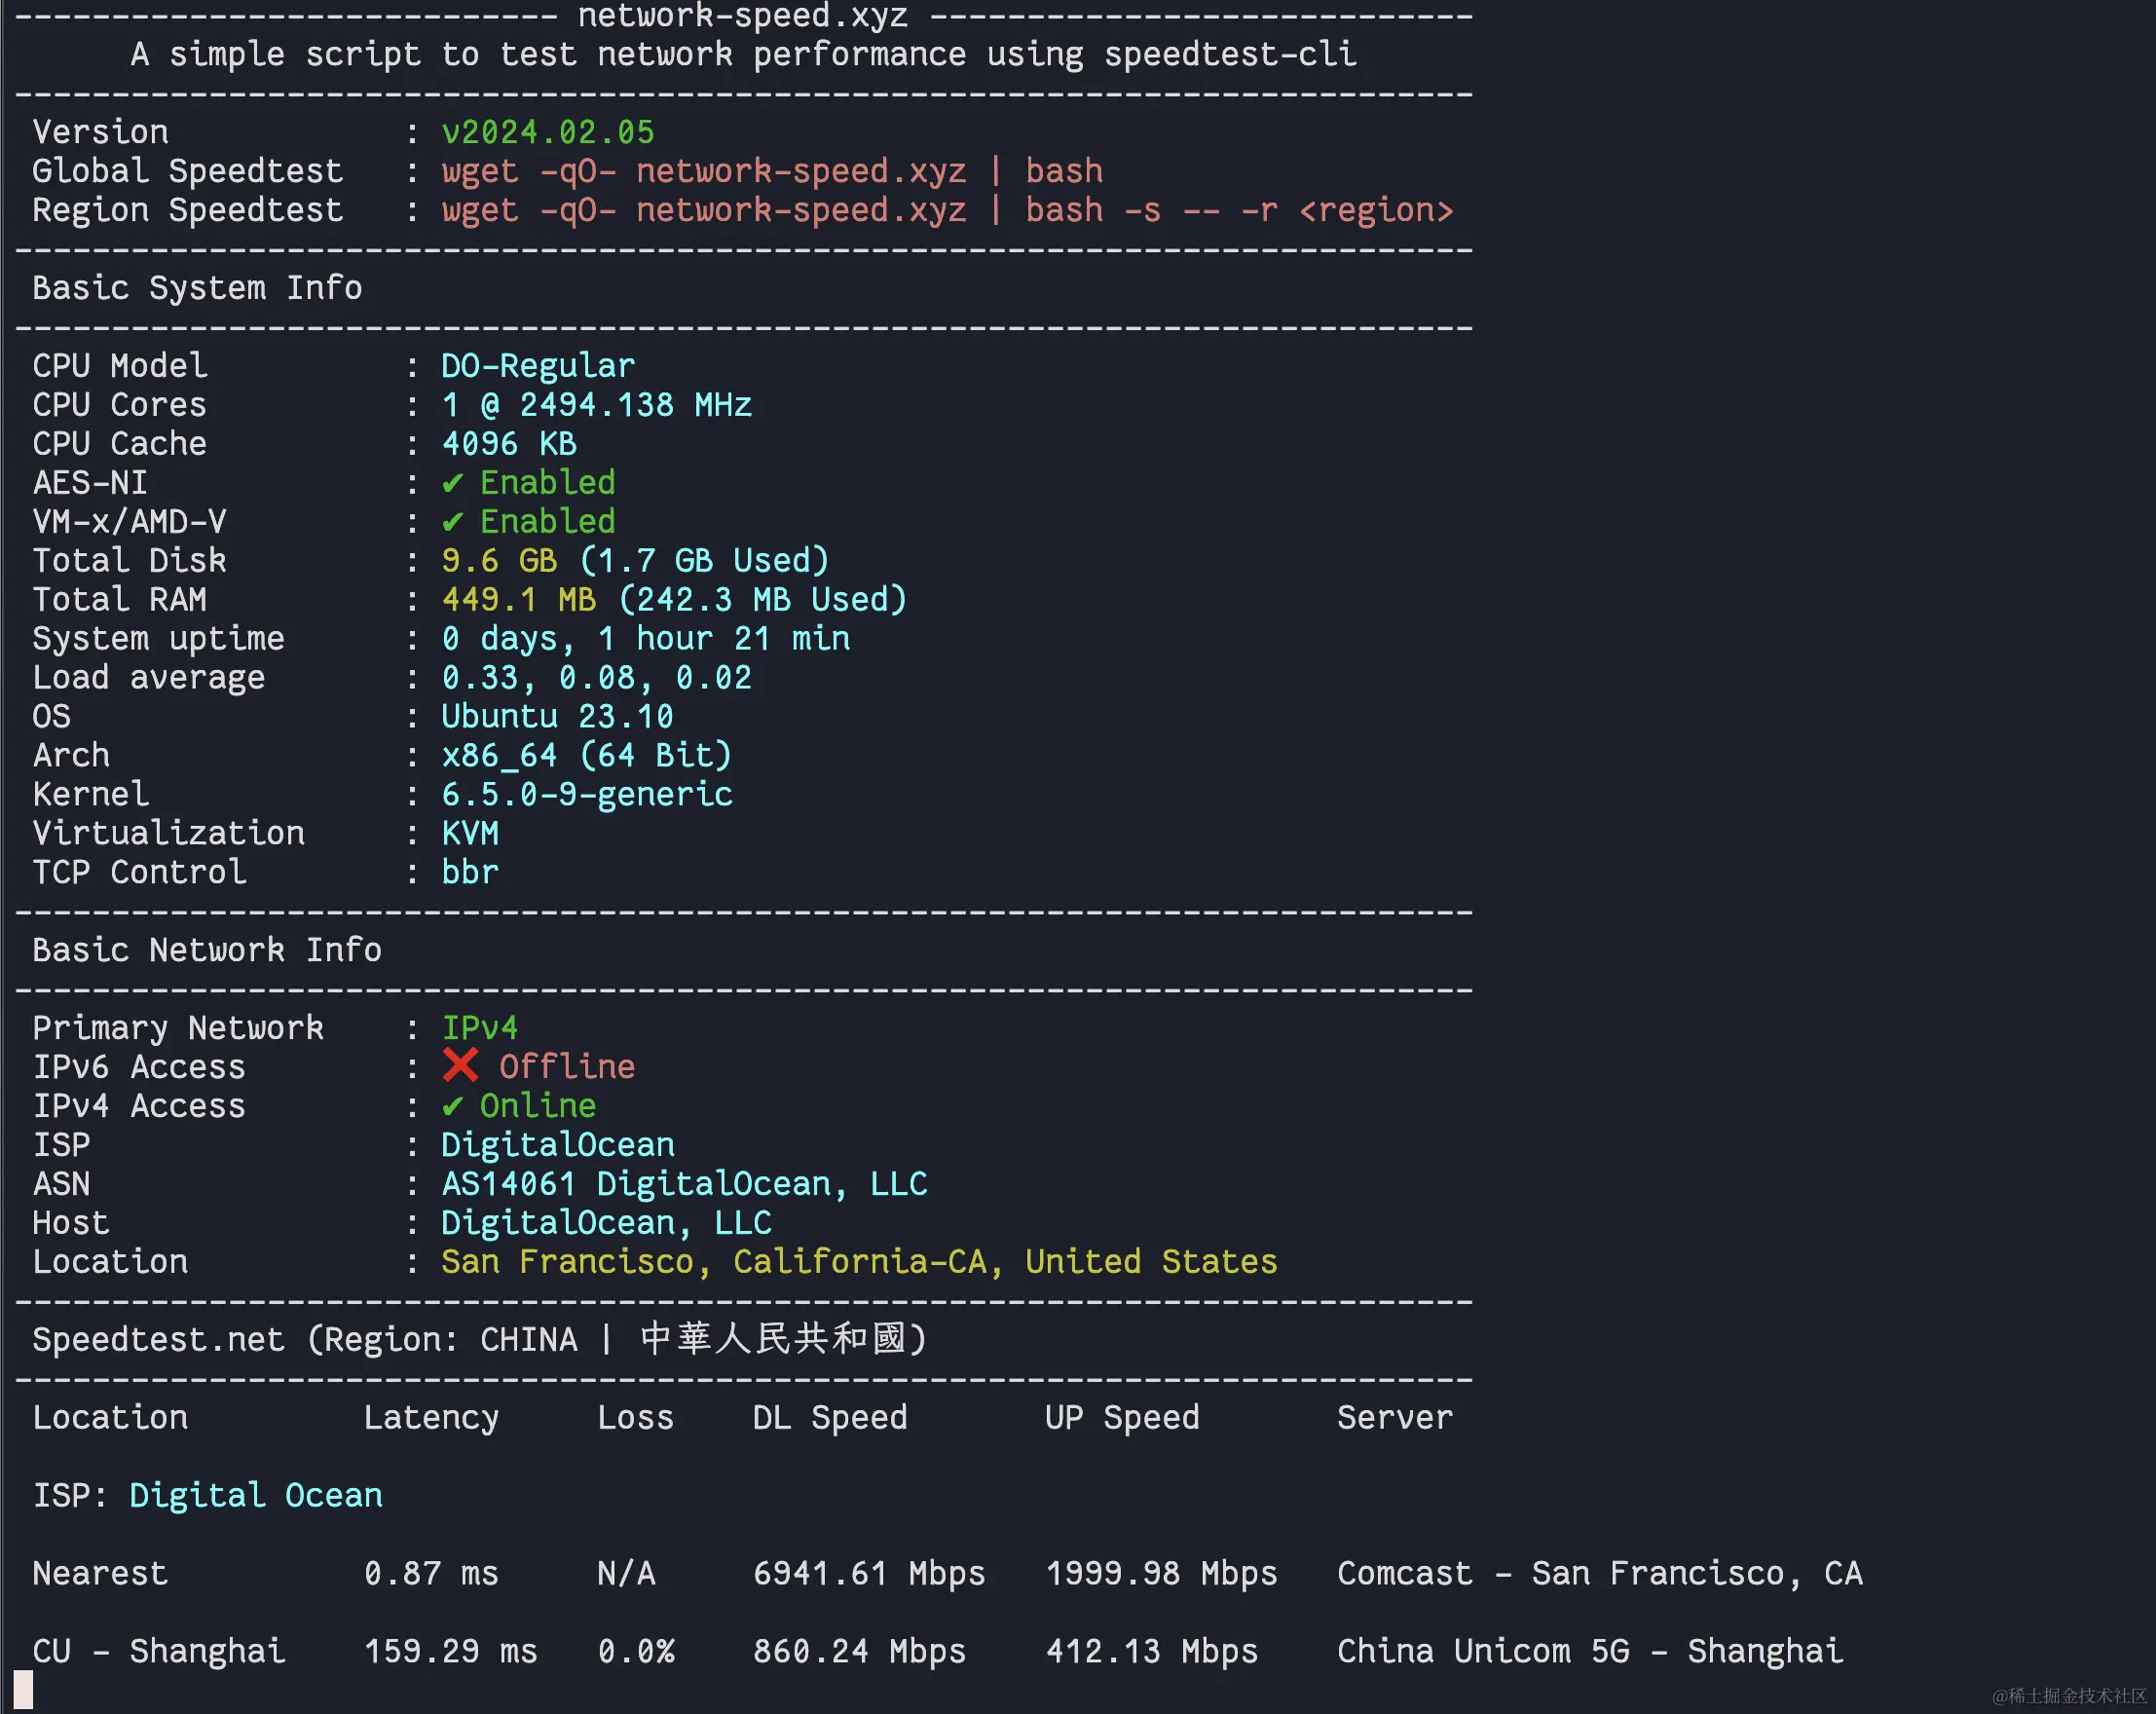This screenshot has width=2156, height=1714.
Task: Click the CU - Shanghai row label
Action: (x=158, y=1652)
